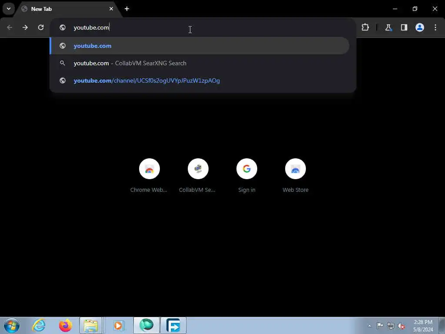Choose the first youtube.com suggestion
445x334 pixels.
click(x=199, y=46)
